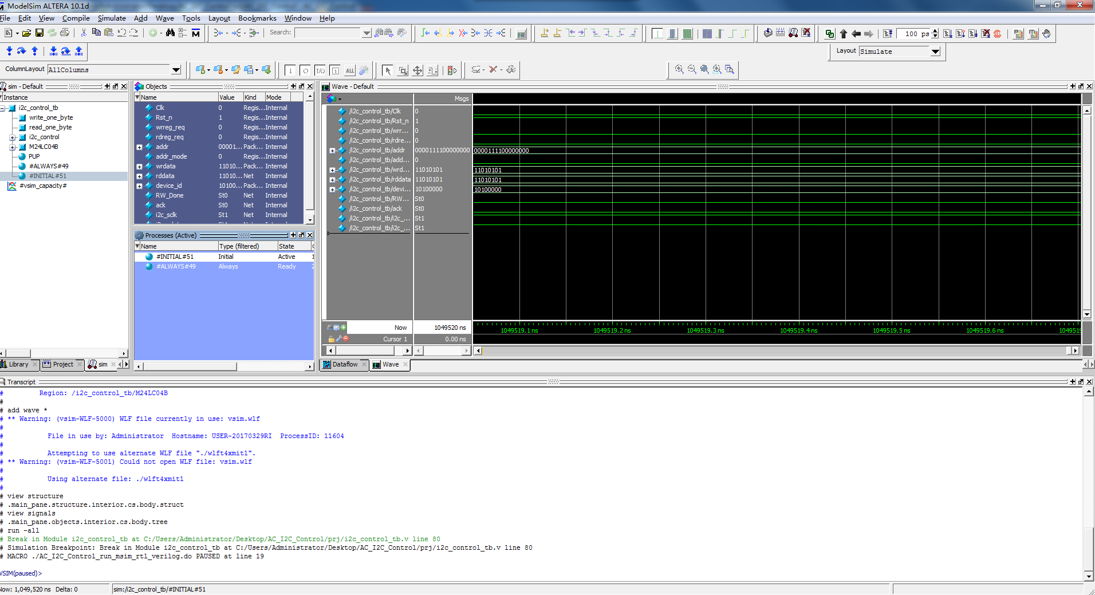Expand /i2c_control_tb/addr in the Wave list
The height and width of the screenshot is (595, 1095).
point(332,151)
